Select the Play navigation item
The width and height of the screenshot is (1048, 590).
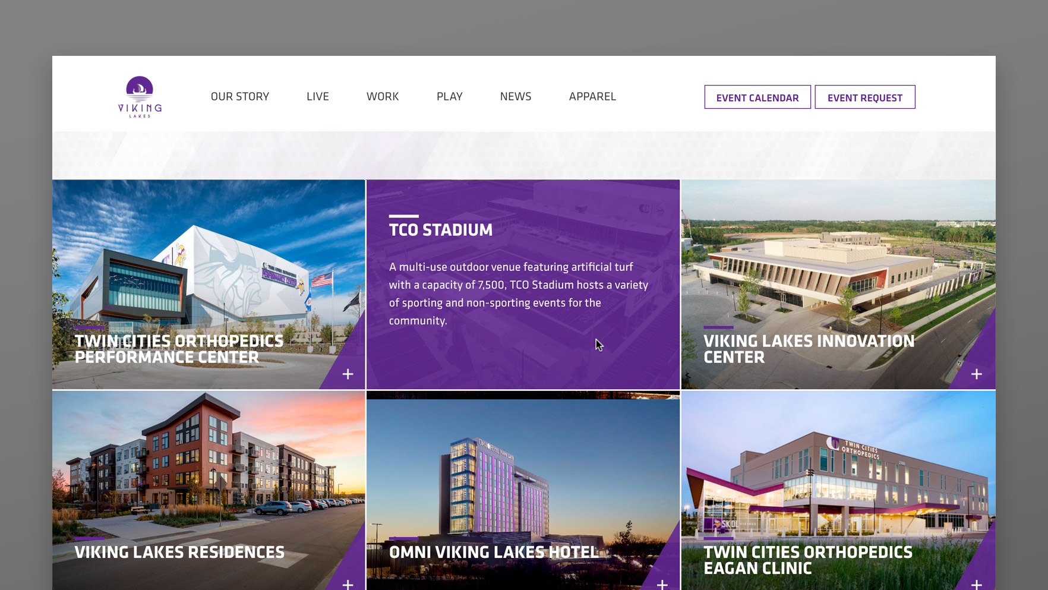pyautogui.click(x=450, y=96)
